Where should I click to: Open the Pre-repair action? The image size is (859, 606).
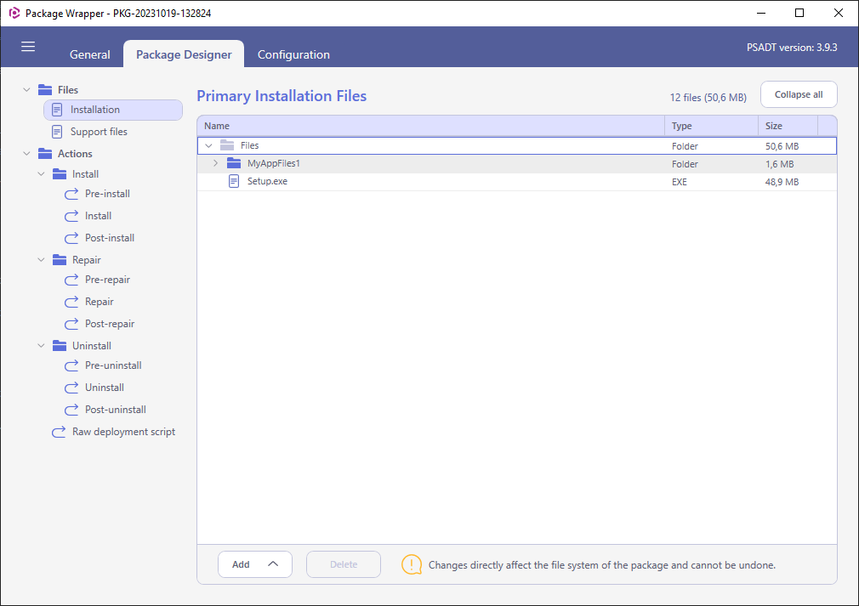click(x=107, y=279)
